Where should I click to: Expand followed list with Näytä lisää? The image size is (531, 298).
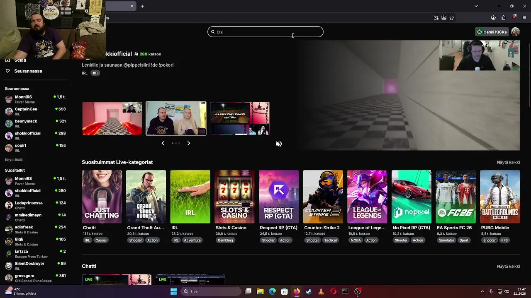click(x=14, y=160)
